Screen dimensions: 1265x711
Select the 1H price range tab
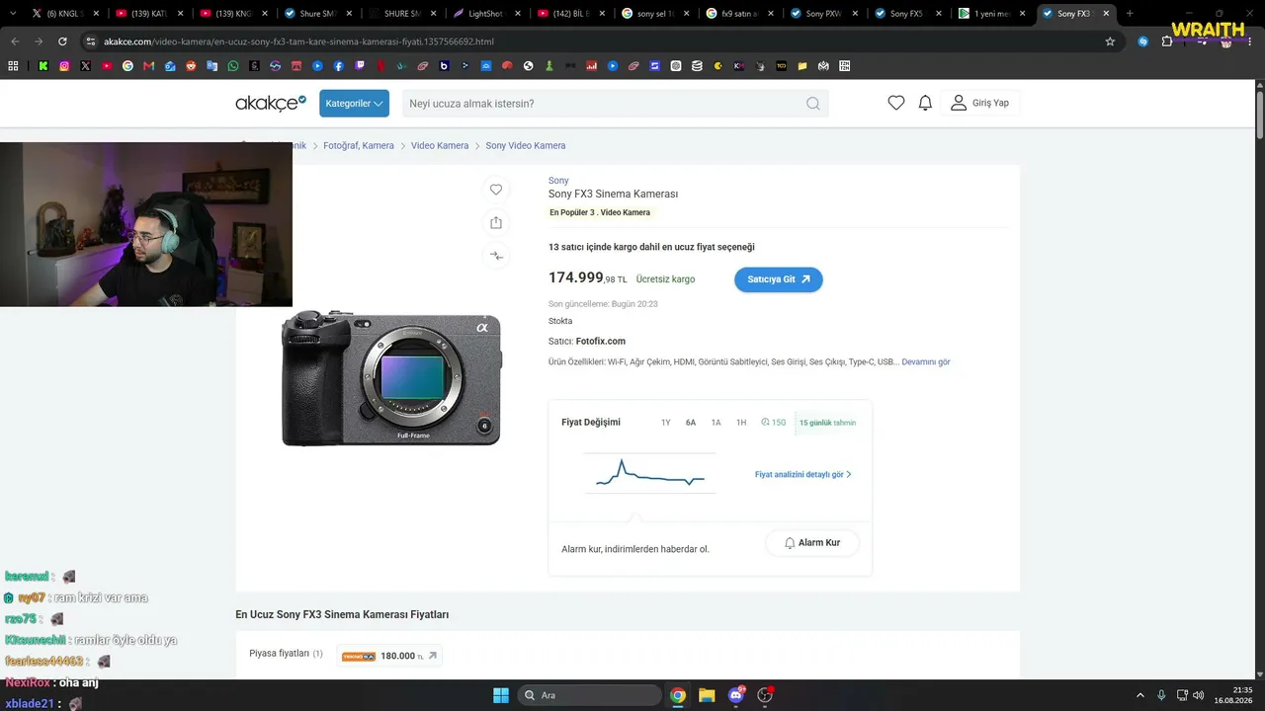click(x=741, y=423)
